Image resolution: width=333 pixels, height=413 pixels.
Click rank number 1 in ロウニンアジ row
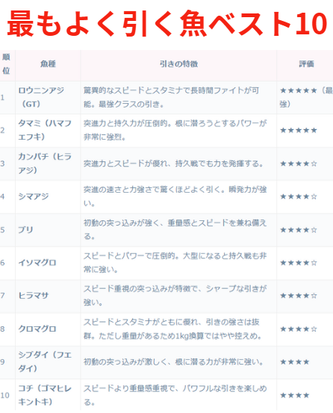click(2, 98)
